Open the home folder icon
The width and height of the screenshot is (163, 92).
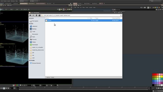(39, 15)
